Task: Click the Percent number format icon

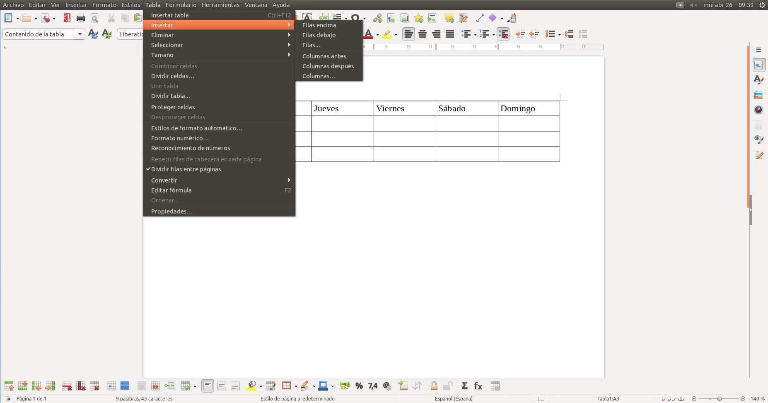Action: 359,386
